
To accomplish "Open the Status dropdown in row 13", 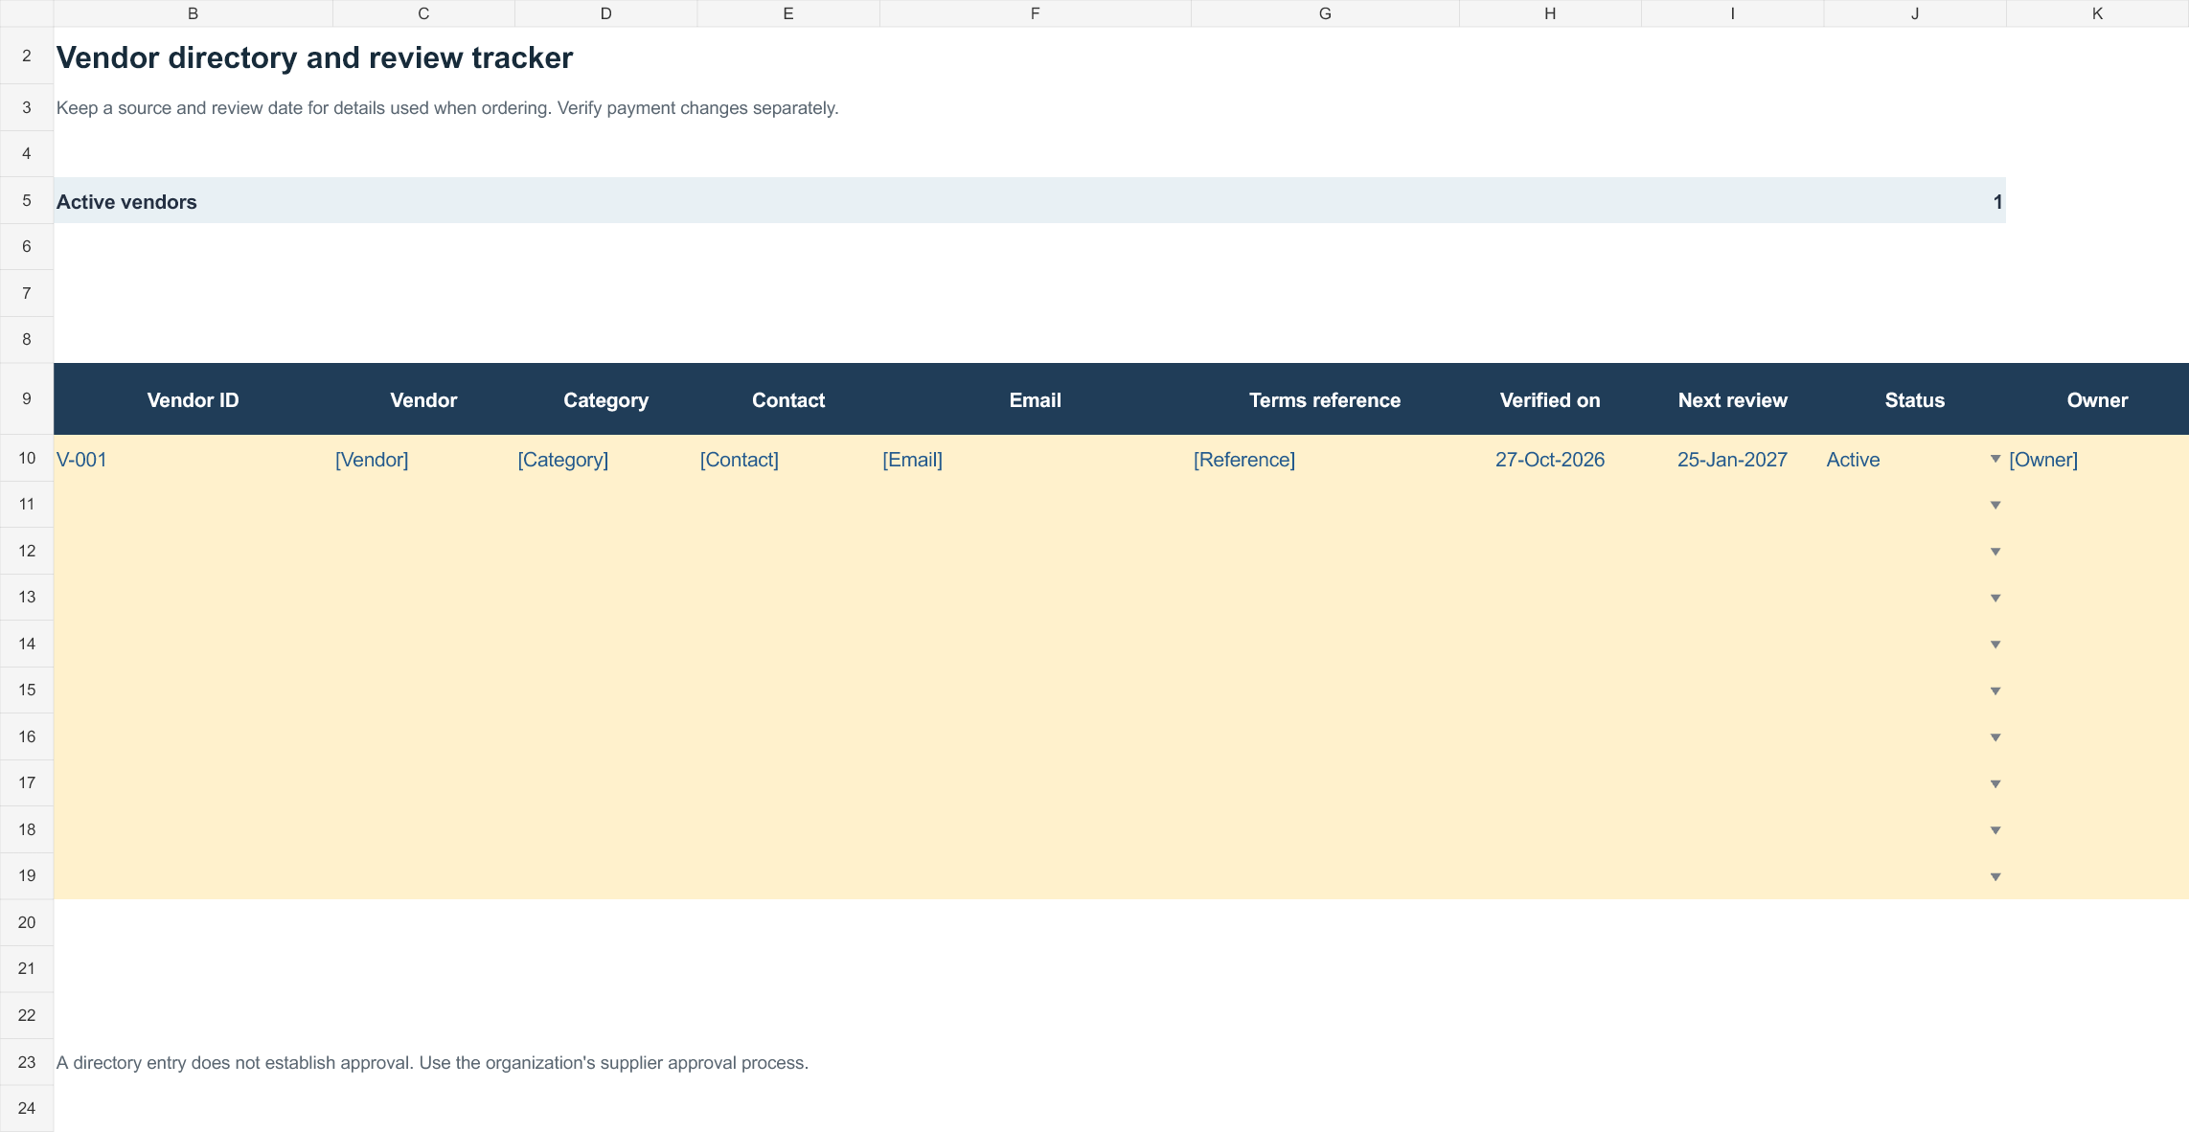I will click(1995, 599).
